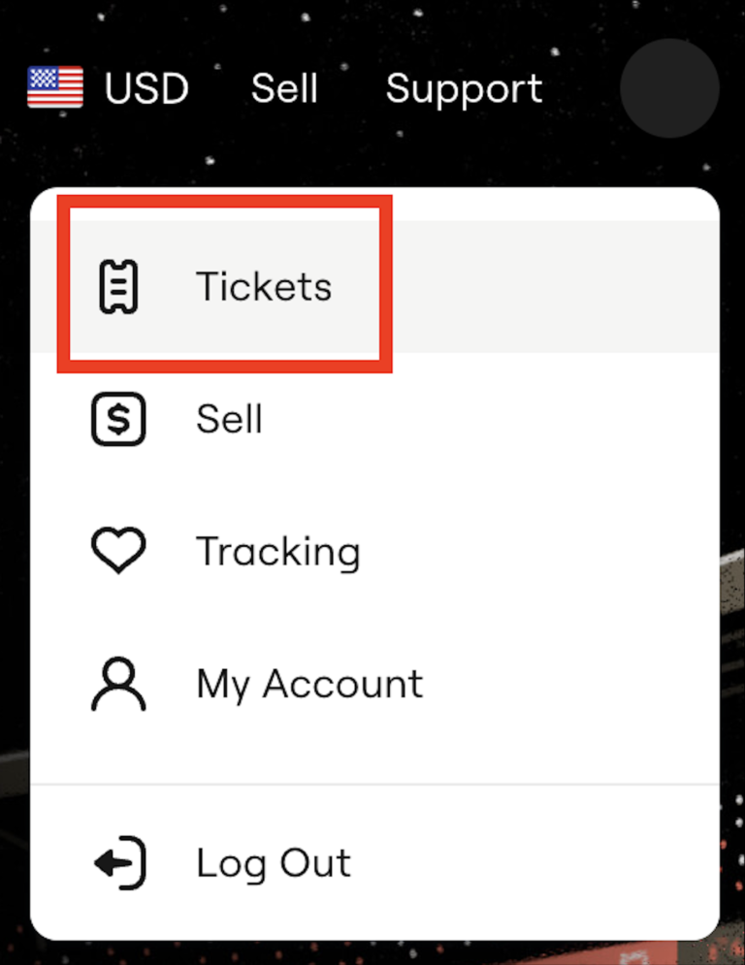The height and width of the screenshot is (965, 745).
Task: Click the ticket stub symbol beside Tickets
Action: pos(116,284)
